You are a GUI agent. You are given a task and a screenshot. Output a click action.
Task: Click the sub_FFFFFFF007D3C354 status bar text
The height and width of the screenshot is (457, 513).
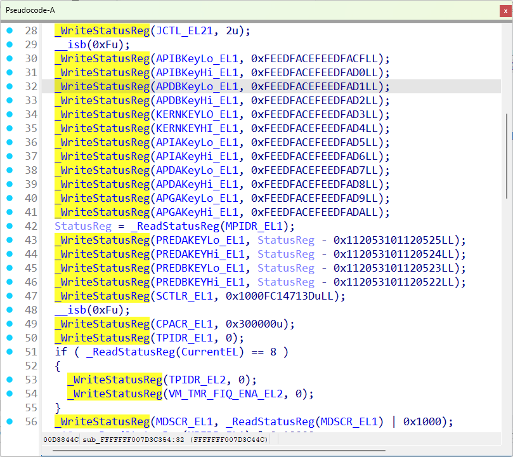tap(134, 440)
